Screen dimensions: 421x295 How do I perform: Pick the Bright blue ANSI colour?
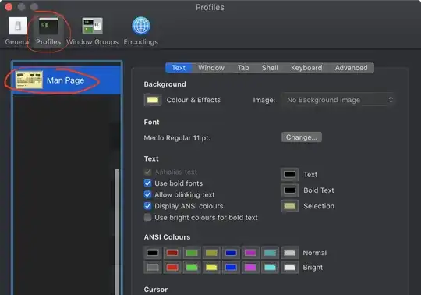[231, 268]
